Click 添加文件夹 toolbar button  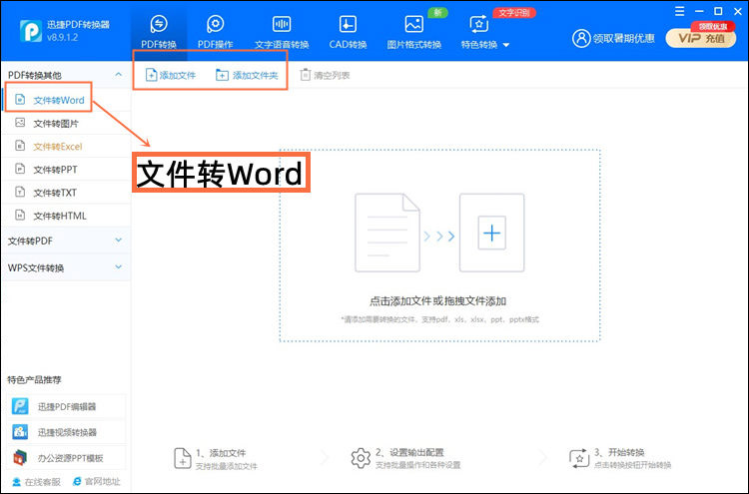[x=247, y=75]
